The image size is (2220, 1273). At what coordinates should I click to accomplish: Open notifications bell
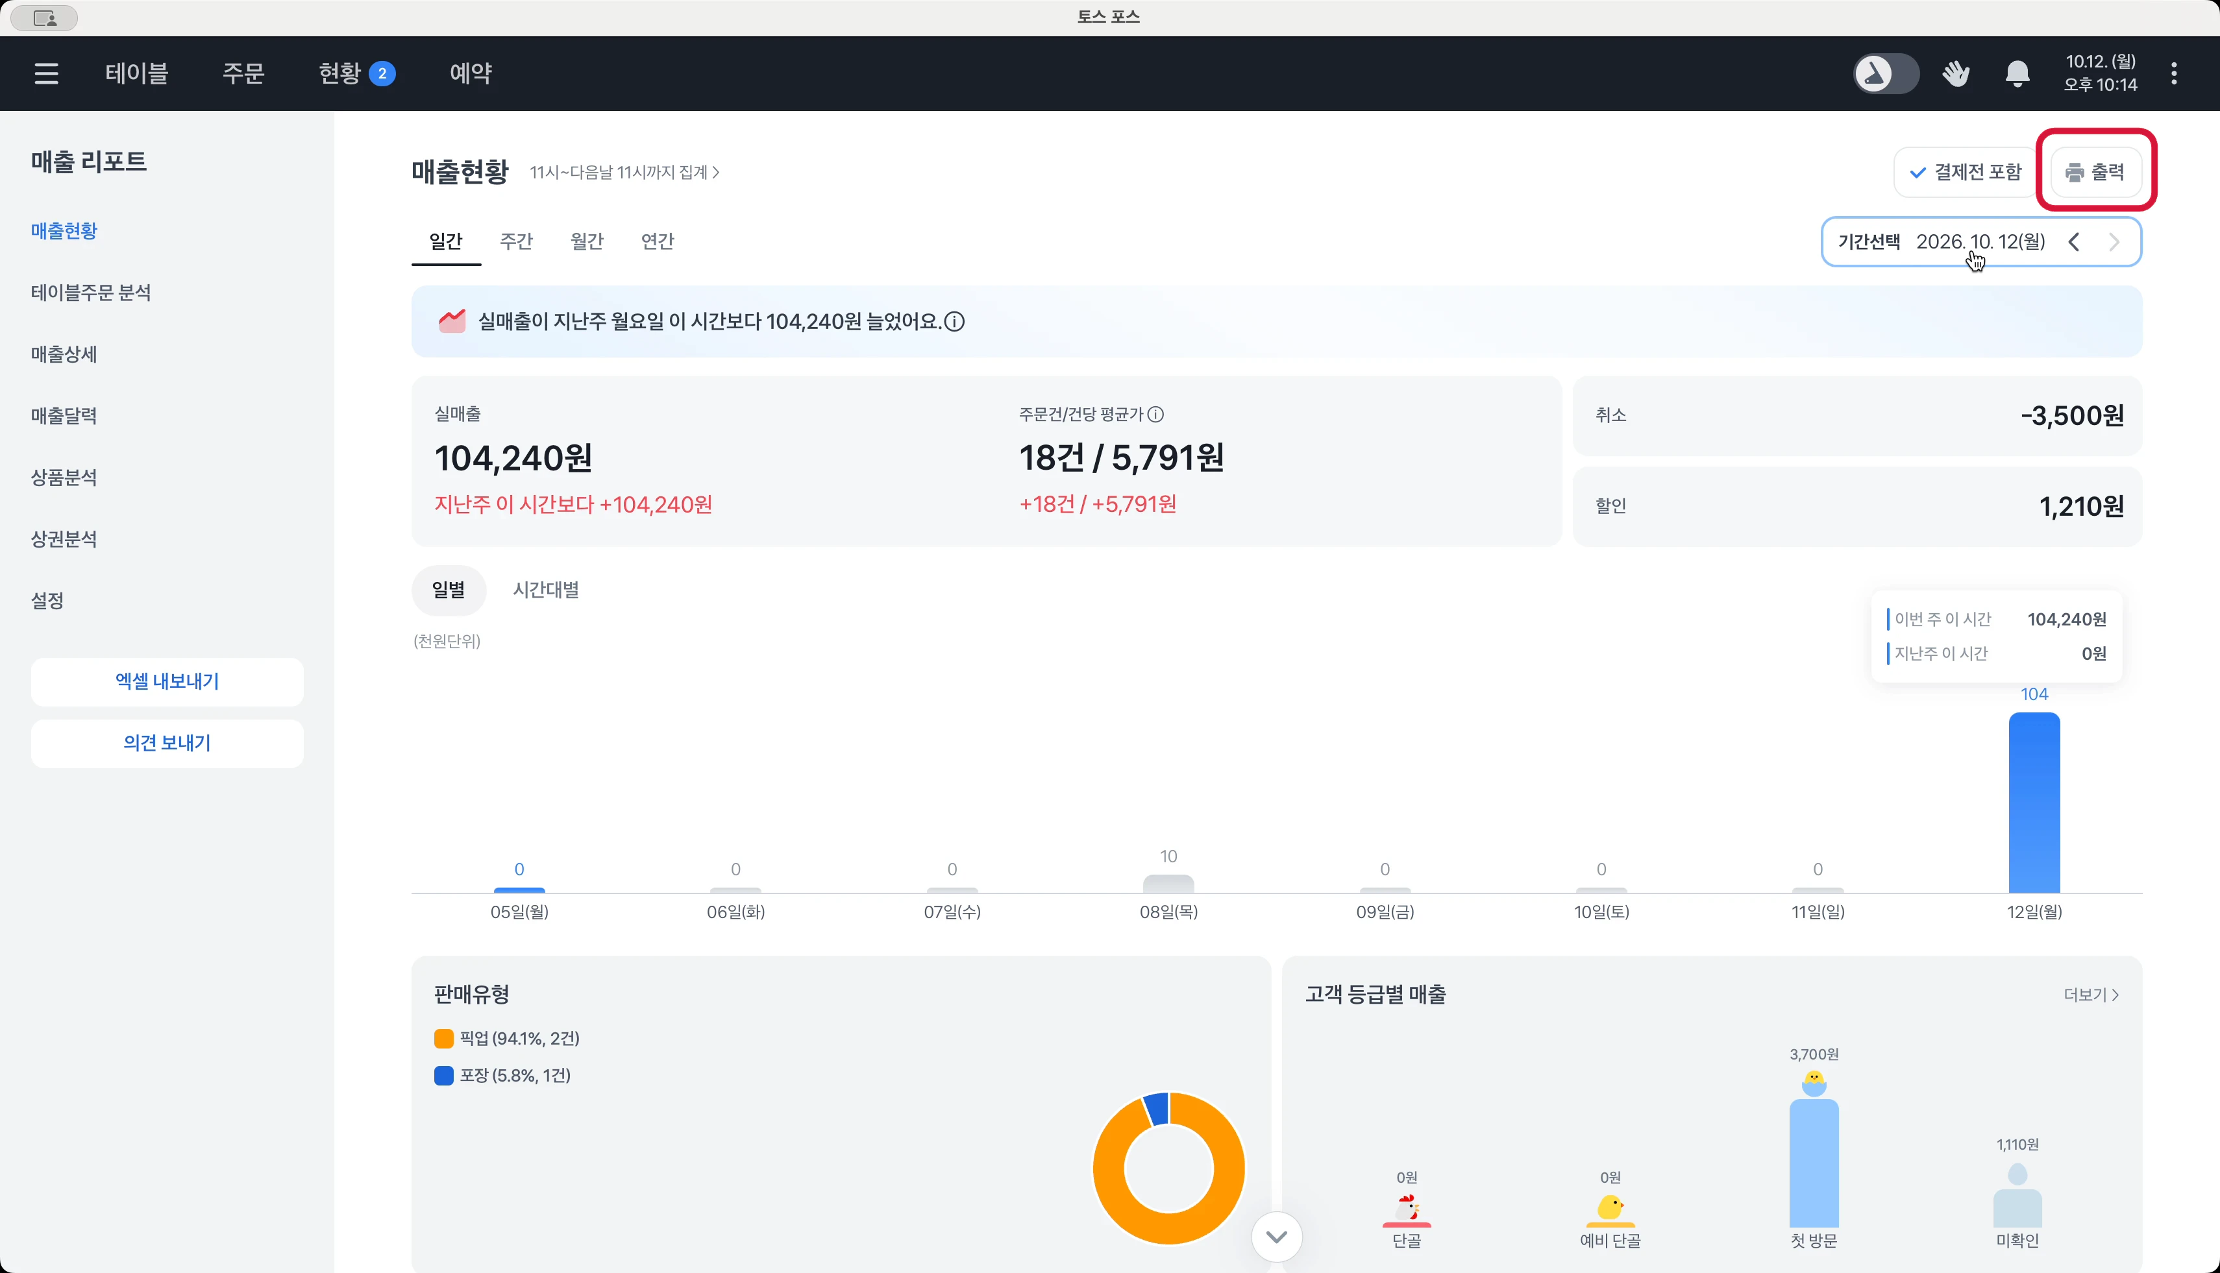pyautogui.click(x=2017, y=73)
